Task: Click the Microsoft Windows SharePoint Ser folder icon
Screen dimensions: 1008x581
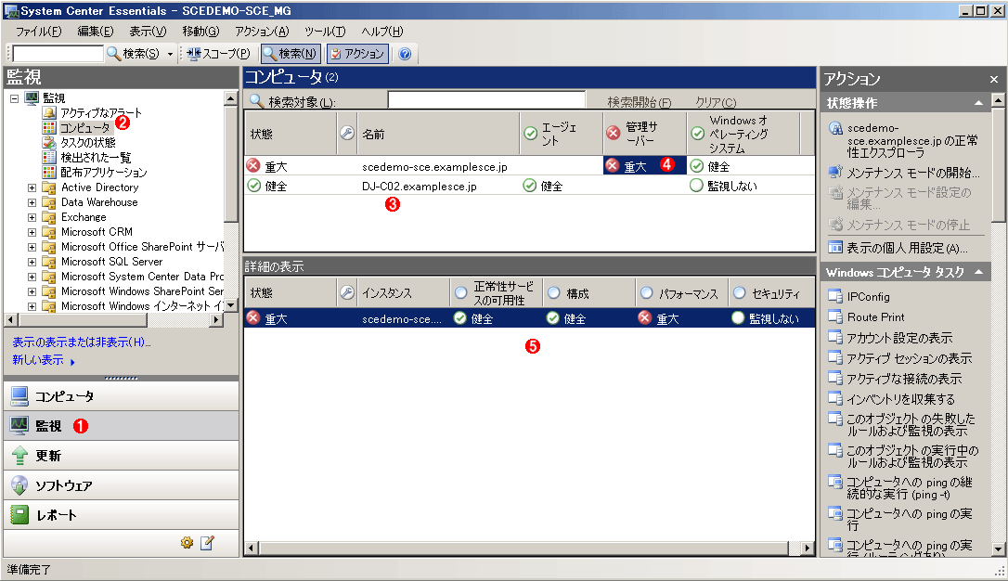Action: (x=49, y=291)
